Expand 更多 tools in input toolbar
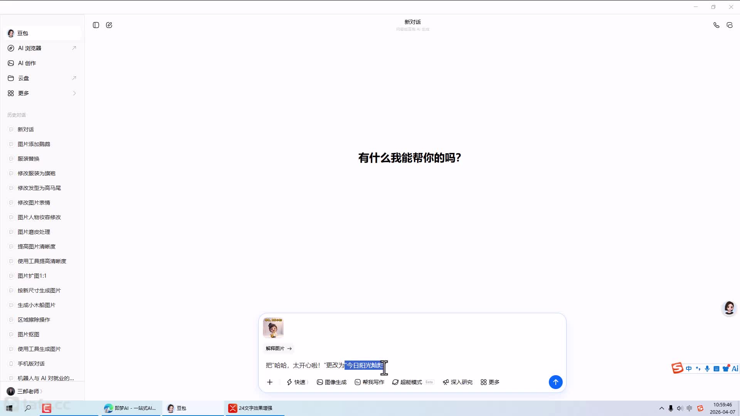Image resolution: width=740 pixels, height=416 pixels. [490, 382]
